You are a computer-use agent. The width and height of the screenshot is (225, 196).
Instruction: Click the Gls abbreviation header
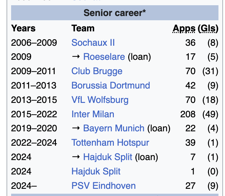[209, 28]
